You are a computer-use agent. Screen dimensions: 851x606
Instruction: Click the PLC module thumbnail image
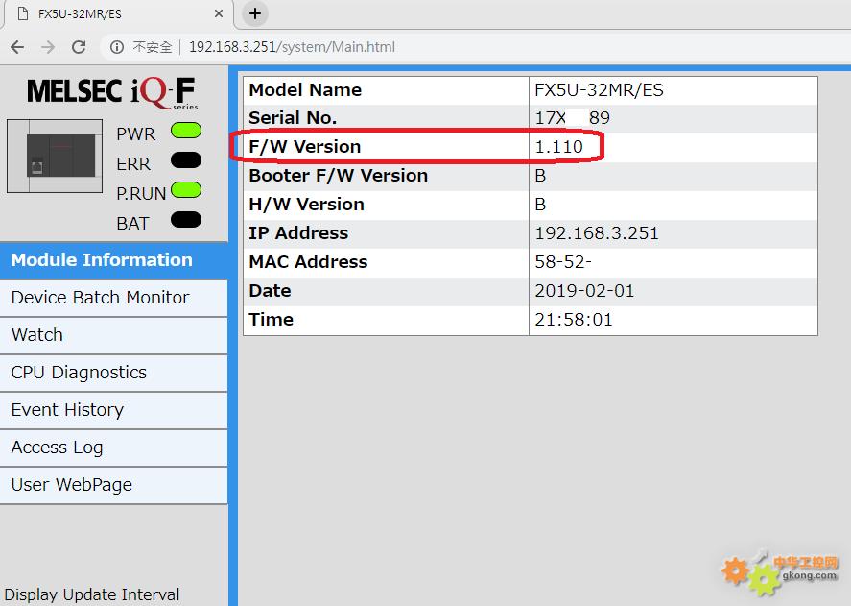coord(55,156)
